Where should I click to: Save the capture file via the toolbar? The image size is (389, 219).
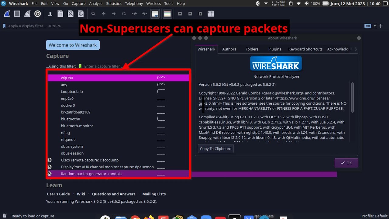pyautogui.click(x=60, y=14)
